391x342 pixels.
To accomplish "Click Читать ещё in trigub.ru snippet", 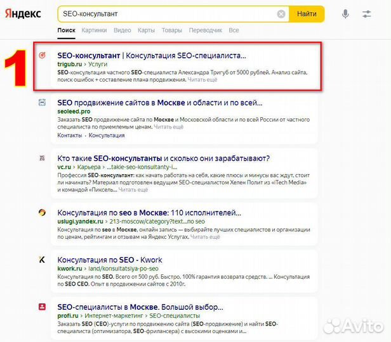I will click(x=202, y=80).
